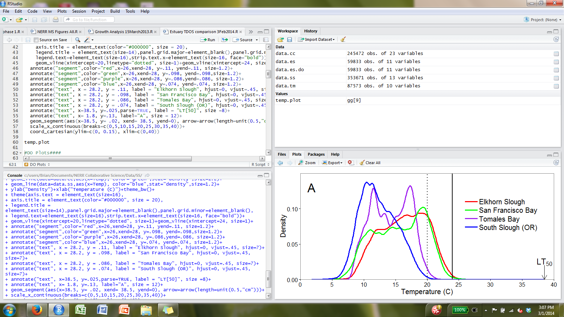Click the code tools magic wand icon

coord(87,40)
